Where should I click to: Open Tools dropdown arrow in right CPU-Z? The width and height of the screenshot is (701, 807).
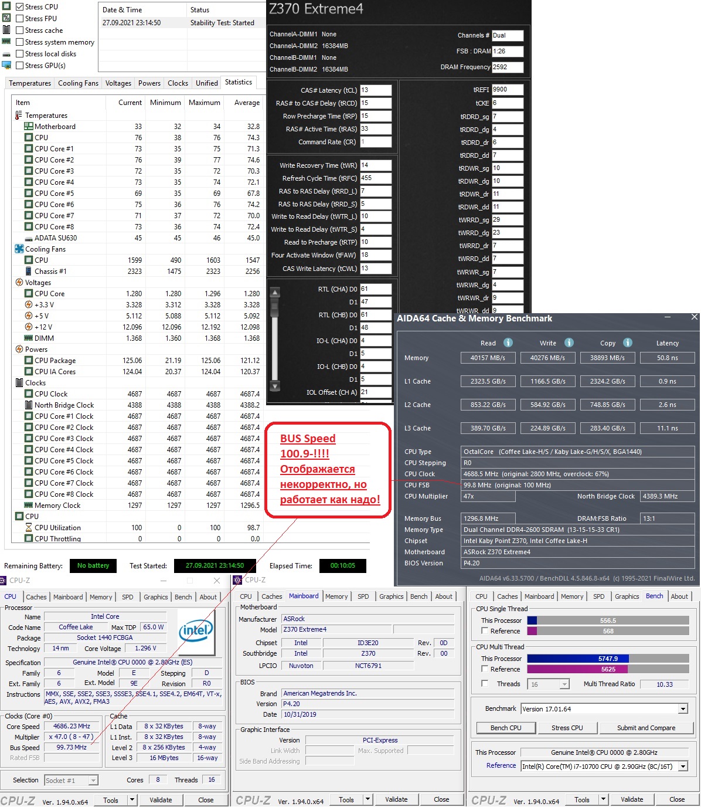point(603,799)
